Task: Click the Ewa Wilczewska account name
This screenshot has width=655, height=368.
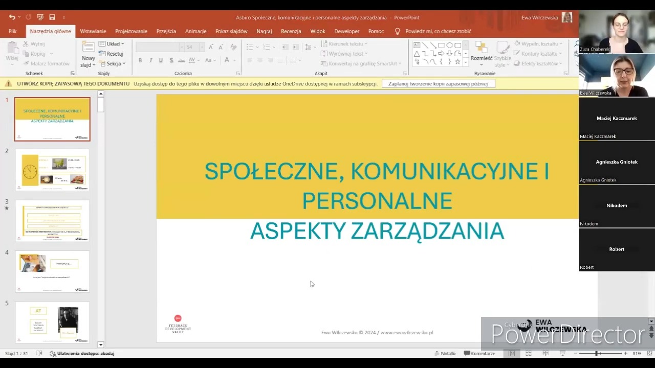Action: point(540,17)
